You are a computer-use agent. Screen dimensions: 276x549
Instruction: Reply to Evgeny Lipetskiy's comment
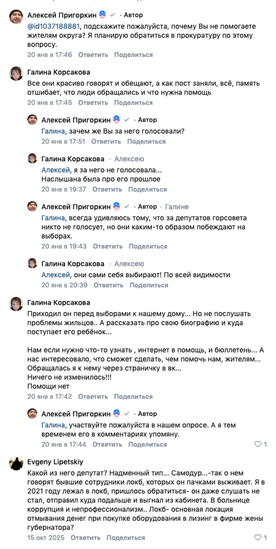pyautogui.click(x=85, y=537)
